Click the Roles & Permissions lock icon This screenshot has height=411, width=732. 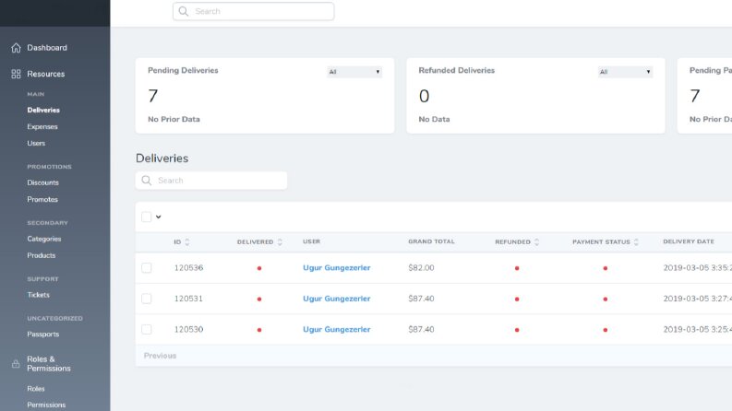16,364
